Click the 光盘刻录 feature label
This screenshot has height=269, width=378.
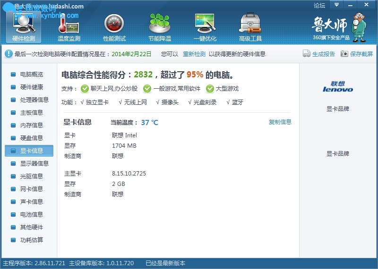pyautogui.click(x=205, y=102)
